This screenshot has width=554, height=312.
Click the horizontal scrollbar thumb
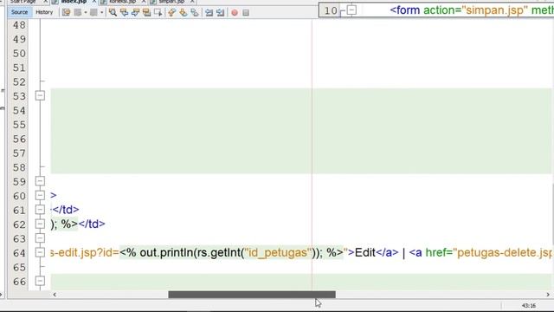(252, 295)
